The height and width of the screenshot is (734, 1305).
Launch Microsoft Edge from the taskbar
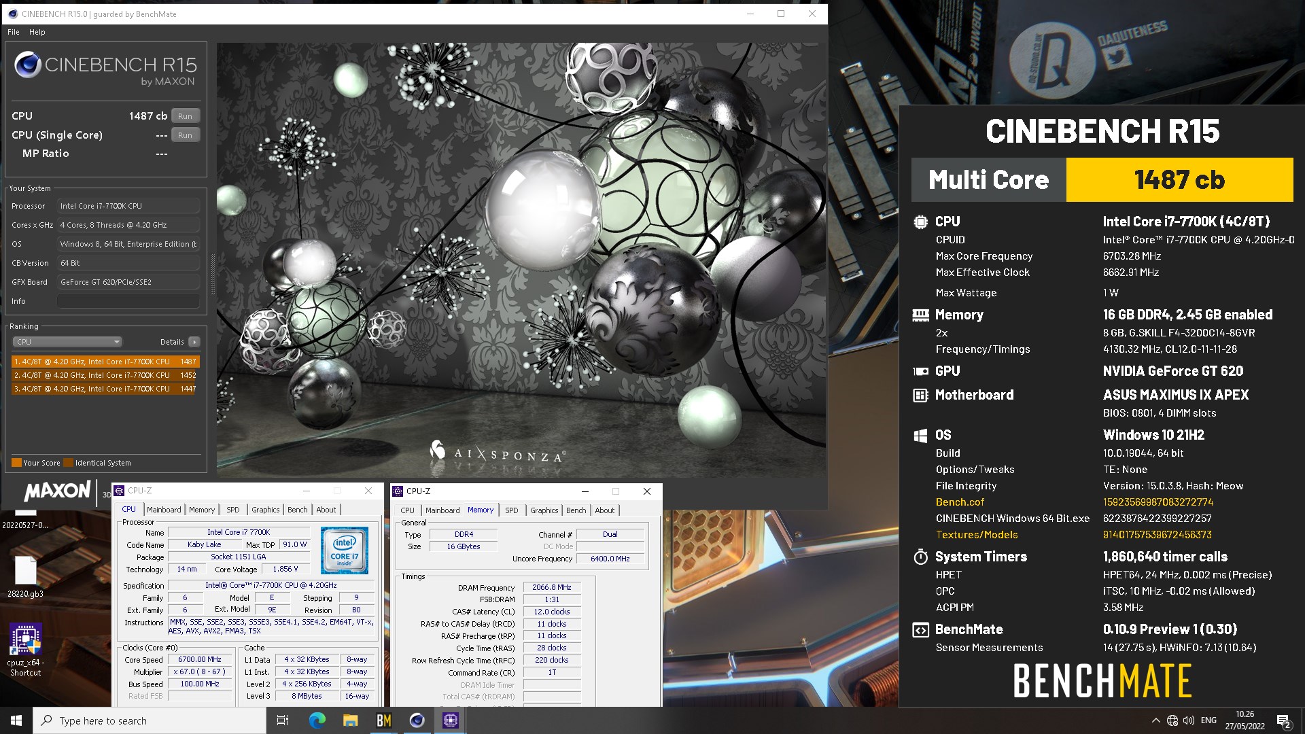317,720
